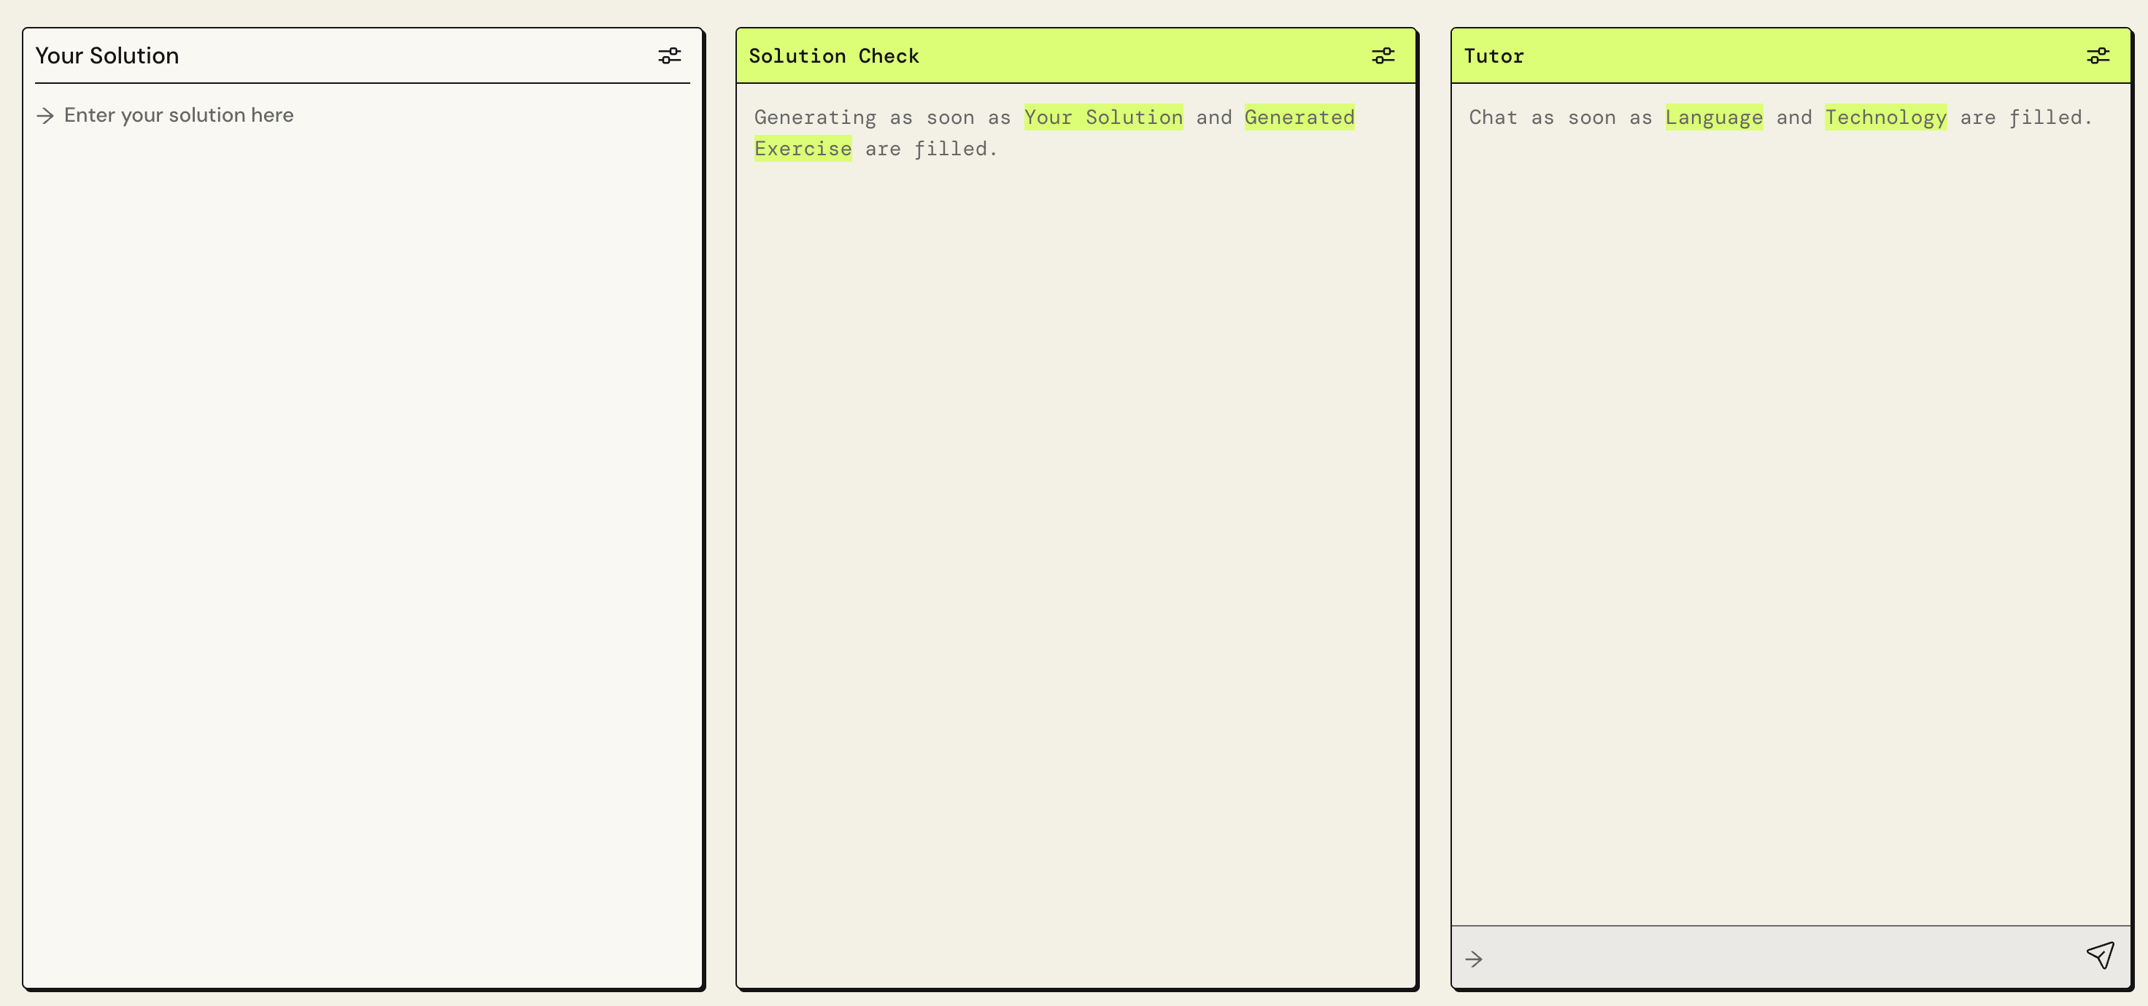Click the arrow icon in the Tutor input bar
This screenshot has width=2148, height=1006.
pyautogui.click(x=1473, y=959)
